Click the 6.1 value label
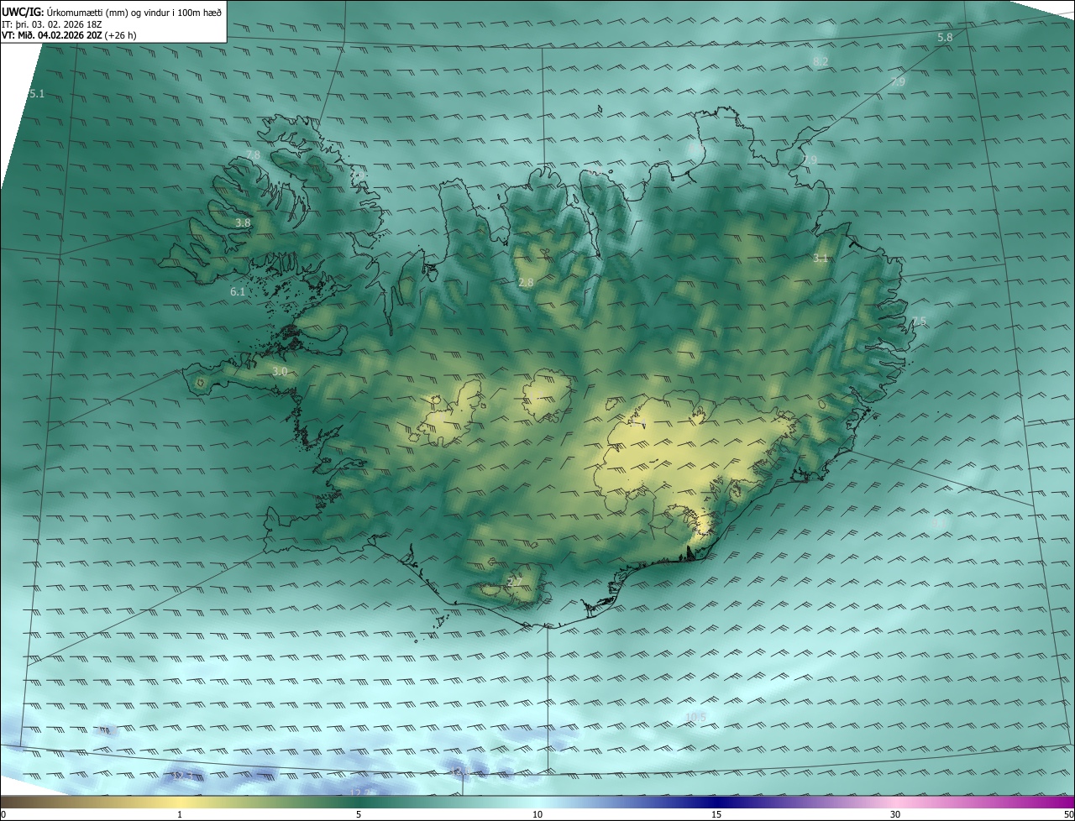This screenshot has height=821, width=1075. point(238,292)
